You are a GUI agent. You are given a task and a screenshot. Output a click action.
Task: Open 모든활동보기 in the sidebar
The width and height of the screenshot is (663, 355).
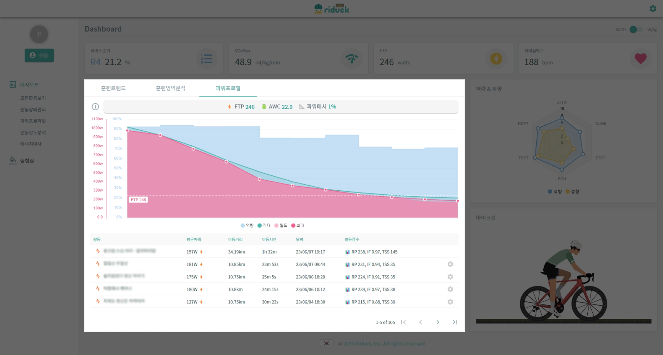tap(33, 98)
